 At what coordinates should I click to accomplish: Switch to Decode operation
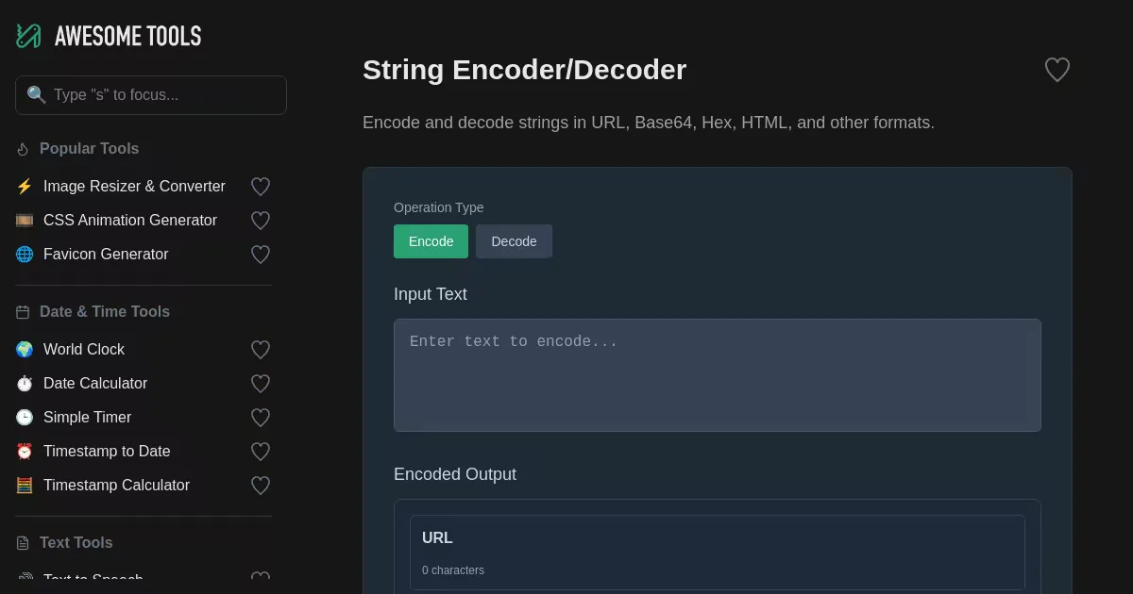point(514,241)
